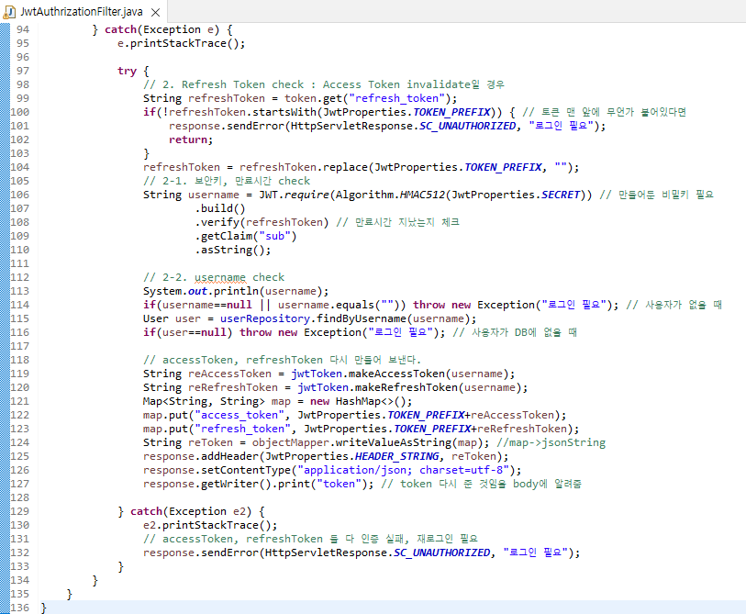
Task: Click underlined 'username' in comment on line 112
Action: [220, 277]
